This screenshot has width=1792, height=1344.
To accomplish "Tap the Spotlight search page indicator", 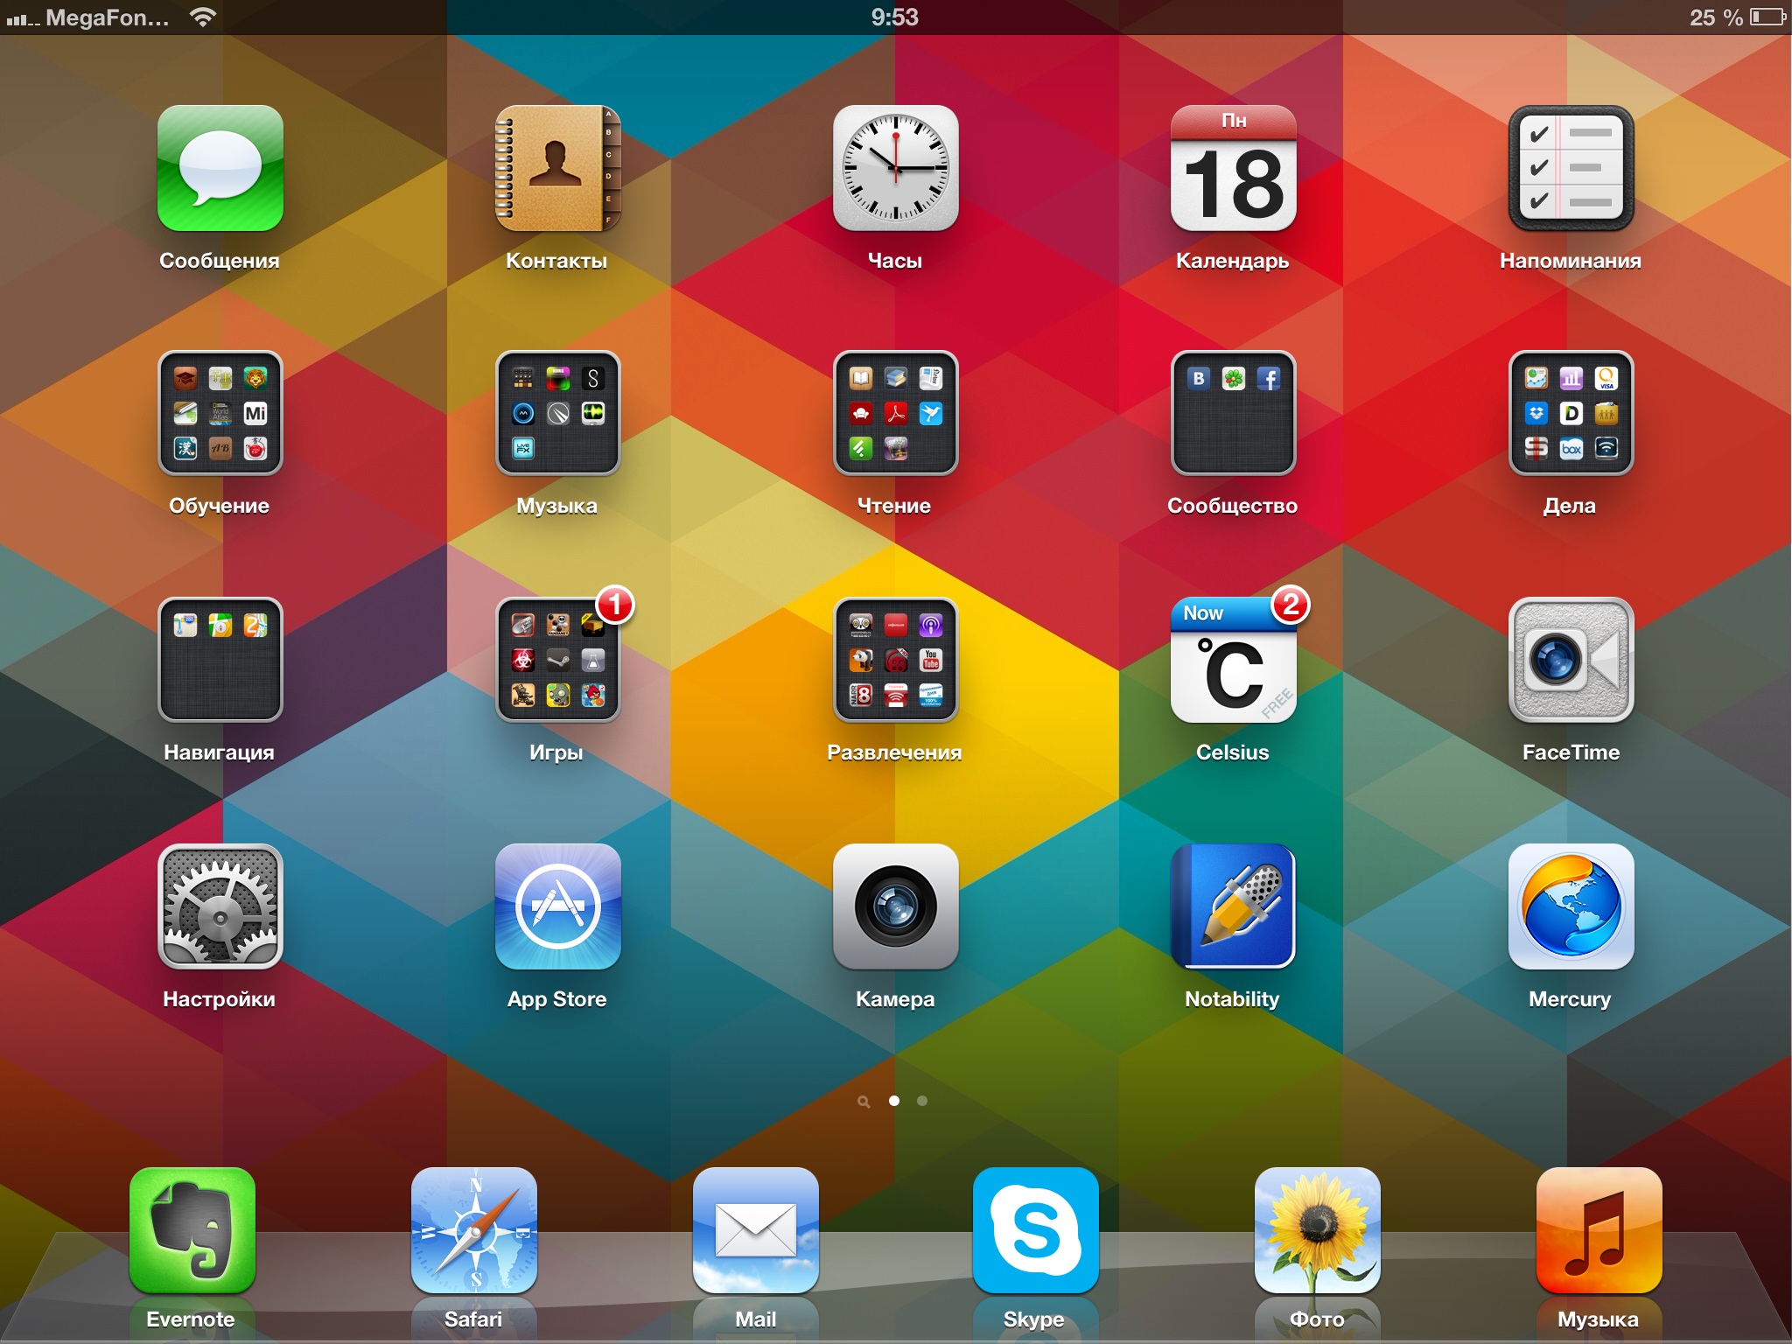I will tap(864, 1102).
